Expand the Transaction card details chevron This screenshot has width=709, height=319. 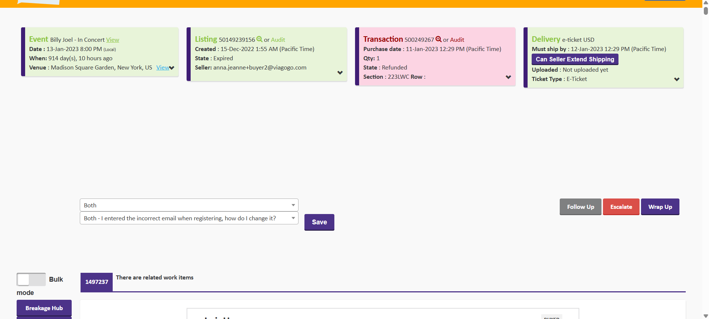pos(508,77)
